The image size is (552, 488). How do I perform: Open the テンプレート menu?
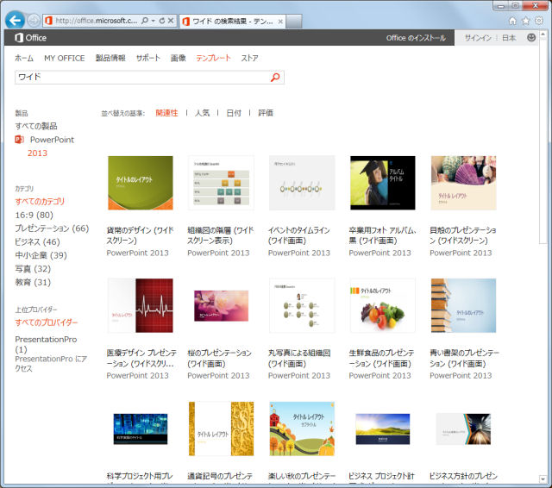click(x=213, y=58)
